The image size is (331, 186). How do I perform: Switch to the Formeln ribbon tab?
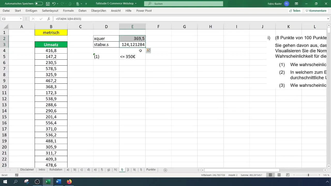tap(68, 11)
